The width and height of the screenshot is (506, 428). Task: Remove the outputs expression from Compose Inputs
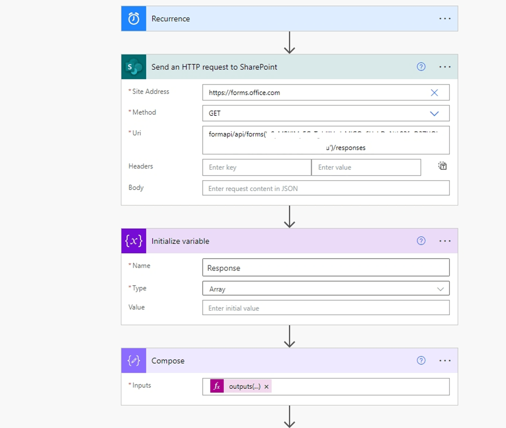pyautogui.click(x=266, y=386)
